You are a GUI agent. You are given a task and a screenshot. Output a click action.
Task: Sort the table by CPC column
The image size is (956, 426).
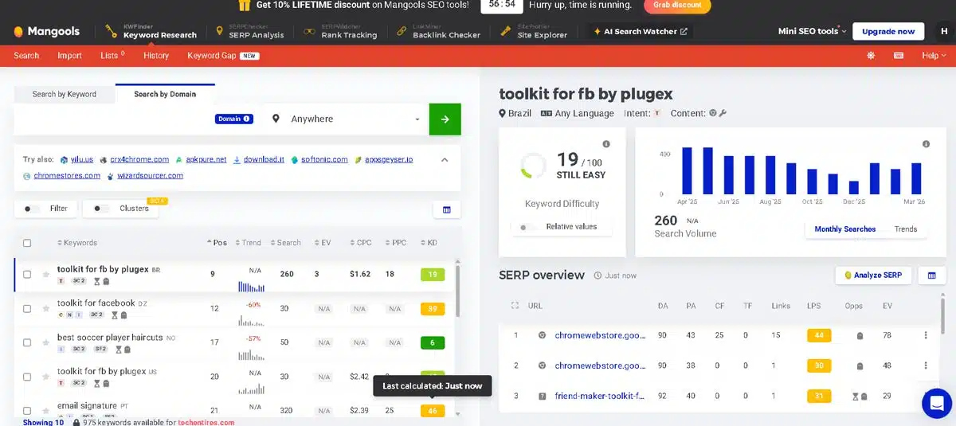coord(361,243)
